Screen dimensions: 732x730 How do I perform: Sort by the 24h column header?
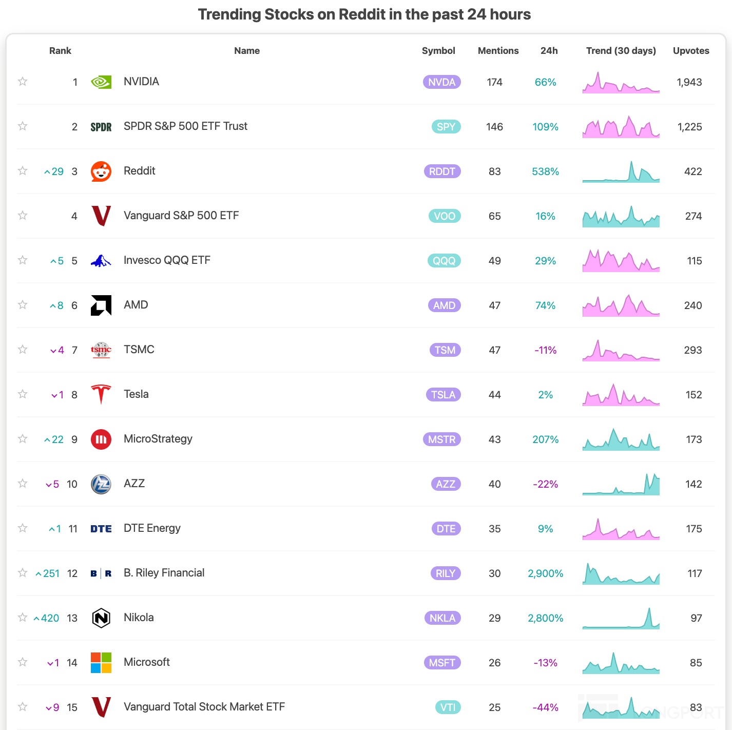tap(549, 51)
